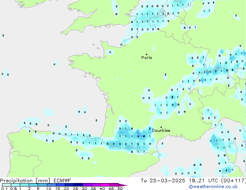Click the 40–45 mm magenta legend swatch
Image resolution: width=246 pixels, height=190 pixels.
(x=105, y=185)
